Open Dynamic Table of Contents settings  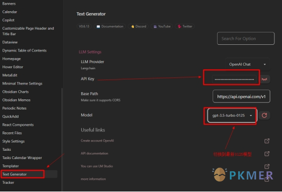[25, 50]
